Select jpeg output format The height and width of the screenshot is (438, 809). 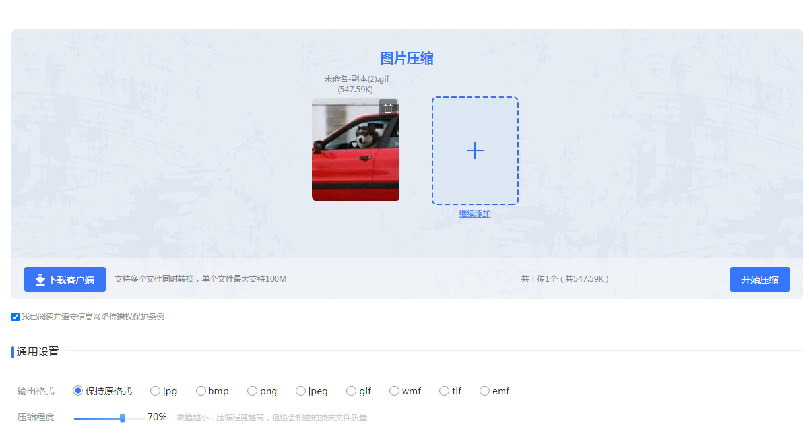point(301,391)
